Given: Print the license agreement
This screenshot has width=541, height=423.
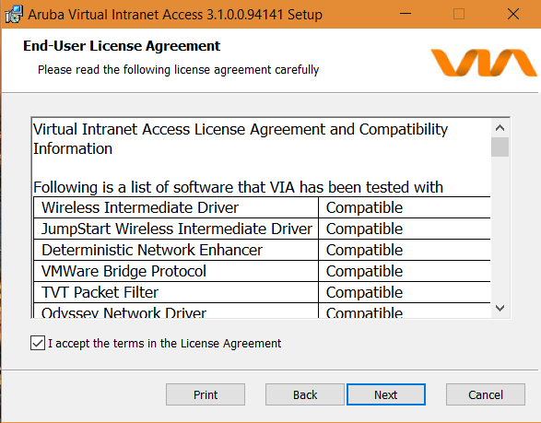Looking at the screenshot, I should pos(206,394).
